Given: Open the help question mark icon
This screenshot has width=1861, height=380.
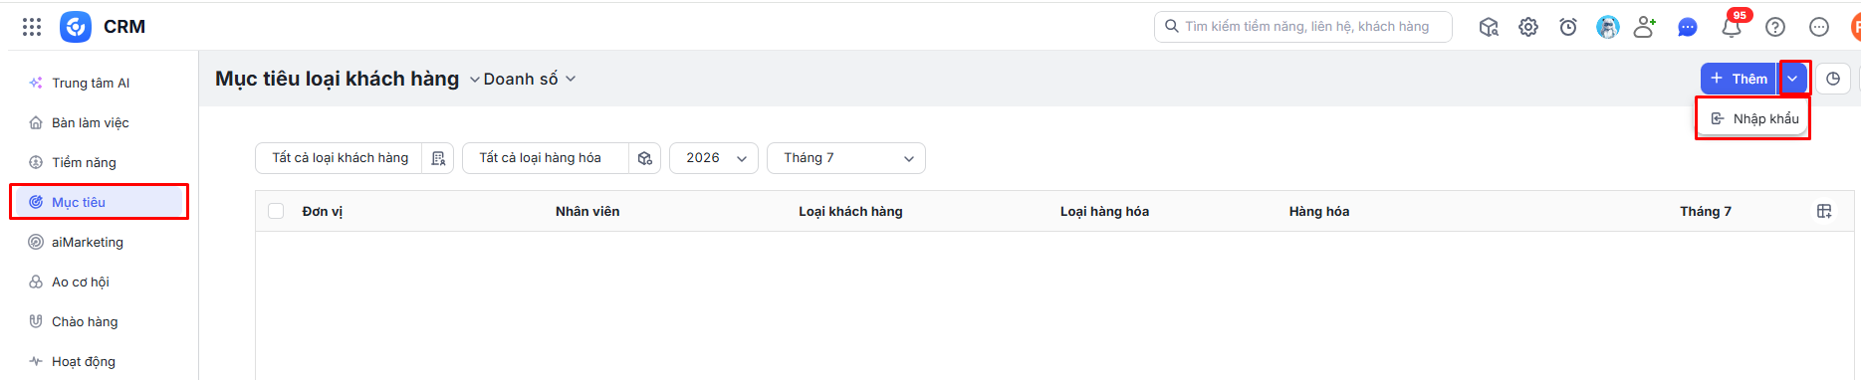Looking at the screenshot, I should (1775, 27).
